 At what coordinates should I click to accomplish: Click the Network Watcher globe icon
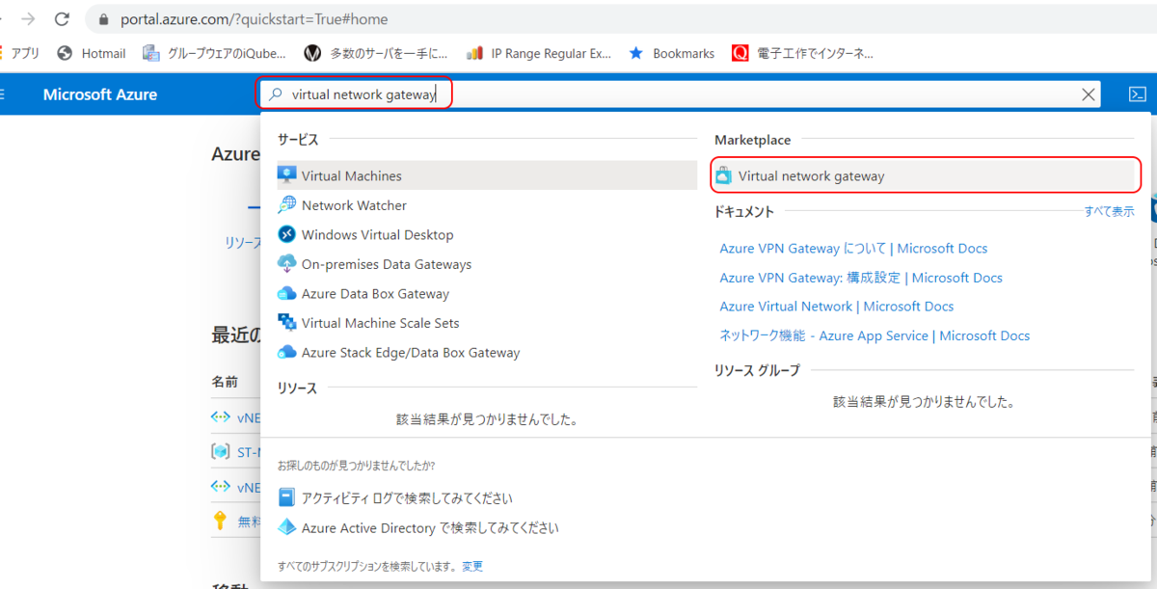[287, 204]
